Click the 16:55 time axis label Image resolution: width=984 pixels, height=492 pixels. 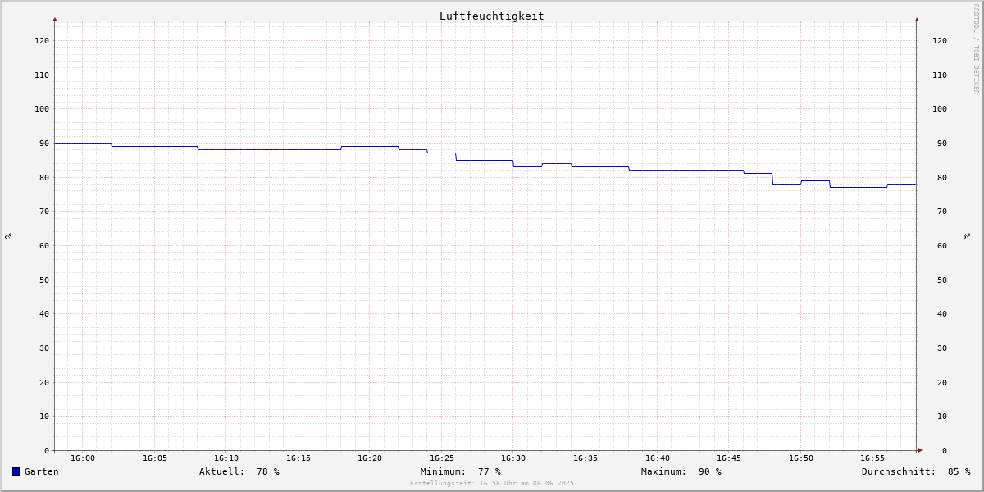872,458
